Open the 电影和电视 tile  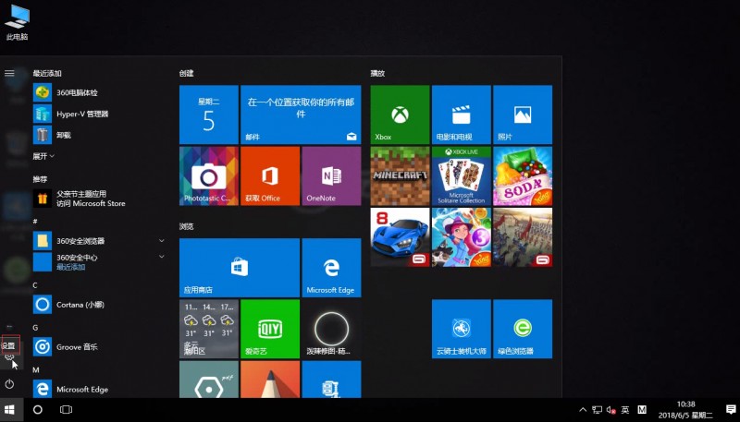[x=461, y=115]
